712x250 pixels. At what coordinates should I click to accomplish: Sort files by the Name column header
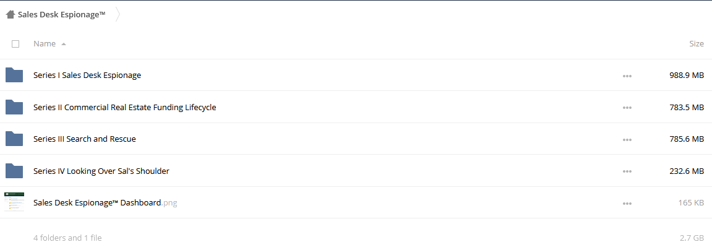(x=45, y=44)
